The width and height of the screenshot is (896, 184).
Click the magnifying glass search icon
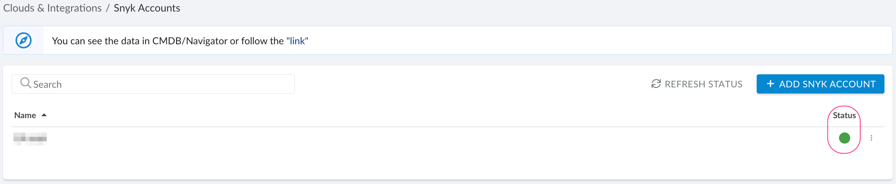(x=25, y=83)
